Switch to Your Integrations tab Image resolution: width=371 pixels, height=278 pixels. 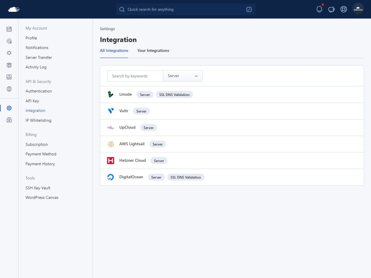(x=153, y=51)
